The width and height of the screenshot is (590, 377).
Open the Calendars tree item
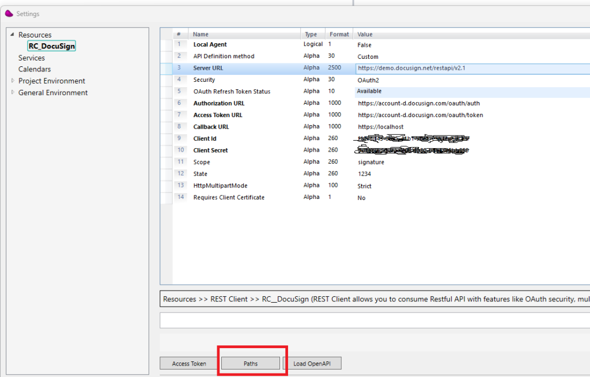[35, 69]
